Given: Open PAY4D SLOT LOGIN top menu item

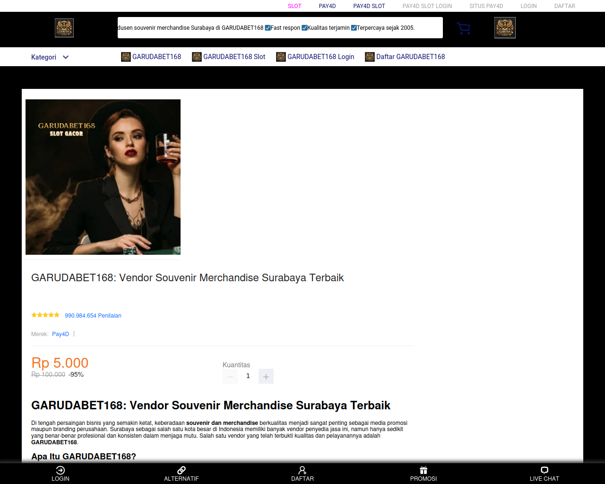Looking at the screenshot, I should point(427,6).
